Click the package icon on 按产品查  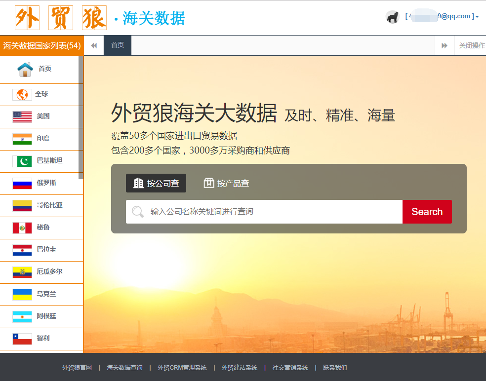[209, 183]
